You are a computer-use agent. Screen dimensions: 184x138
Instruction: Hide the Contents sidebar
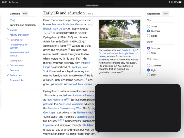click(x=25, y=14)
